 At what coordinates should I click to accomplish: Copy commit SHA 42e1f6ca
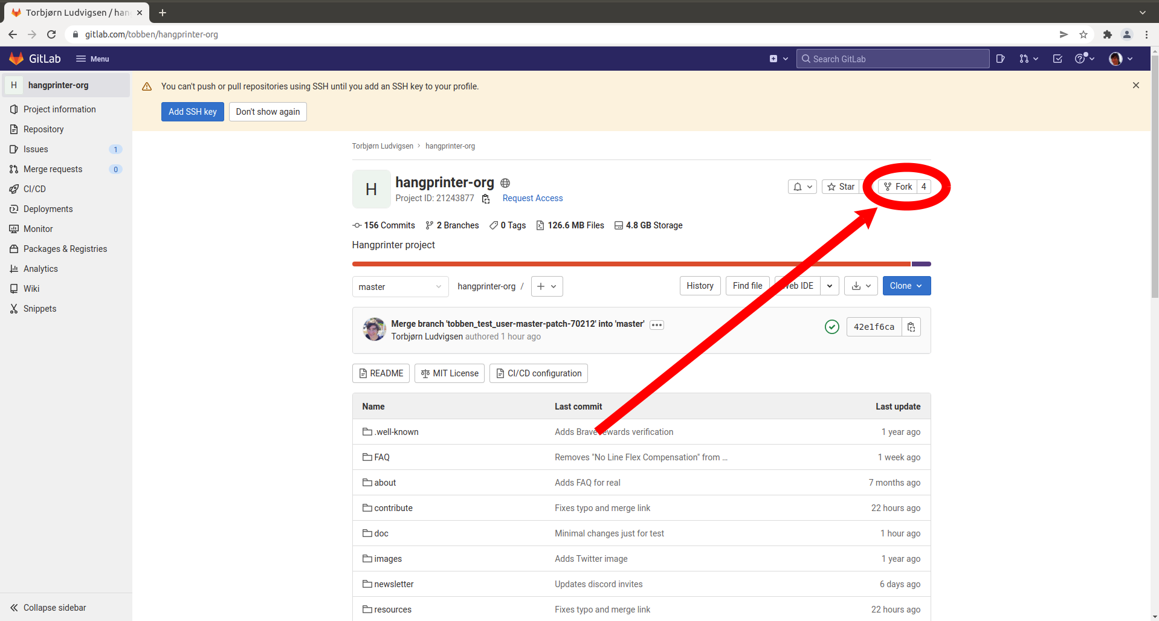click(x=911, y=327)
